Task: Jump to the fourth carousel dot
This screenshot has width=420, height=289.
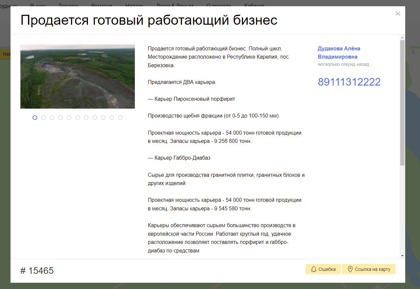Action: tap(61, 118)
